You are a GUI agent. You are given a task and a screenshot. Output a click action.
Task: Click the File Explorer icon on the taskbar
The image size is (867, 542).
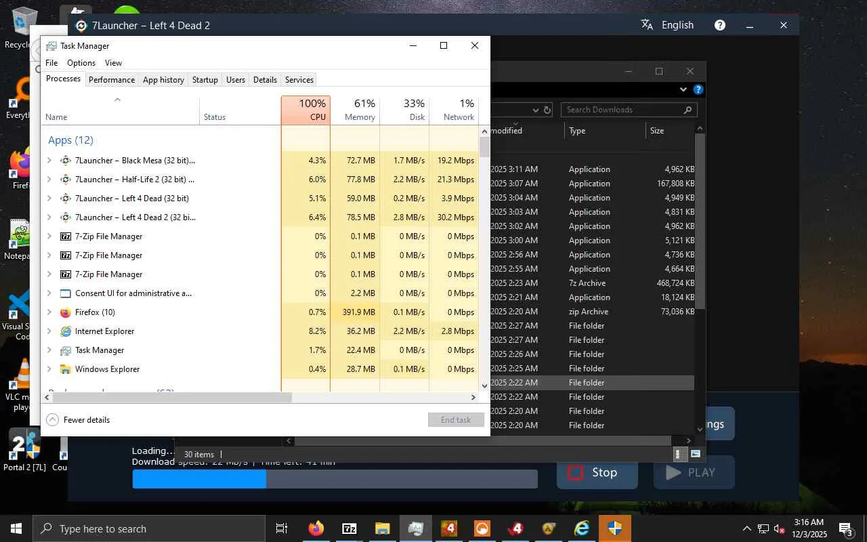(383, 528)
